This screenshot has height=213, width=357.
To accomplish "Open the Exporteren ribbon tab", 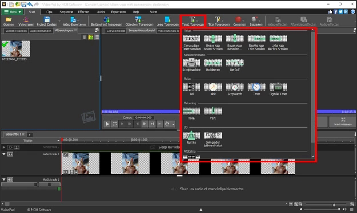I will tap(118, 12).
